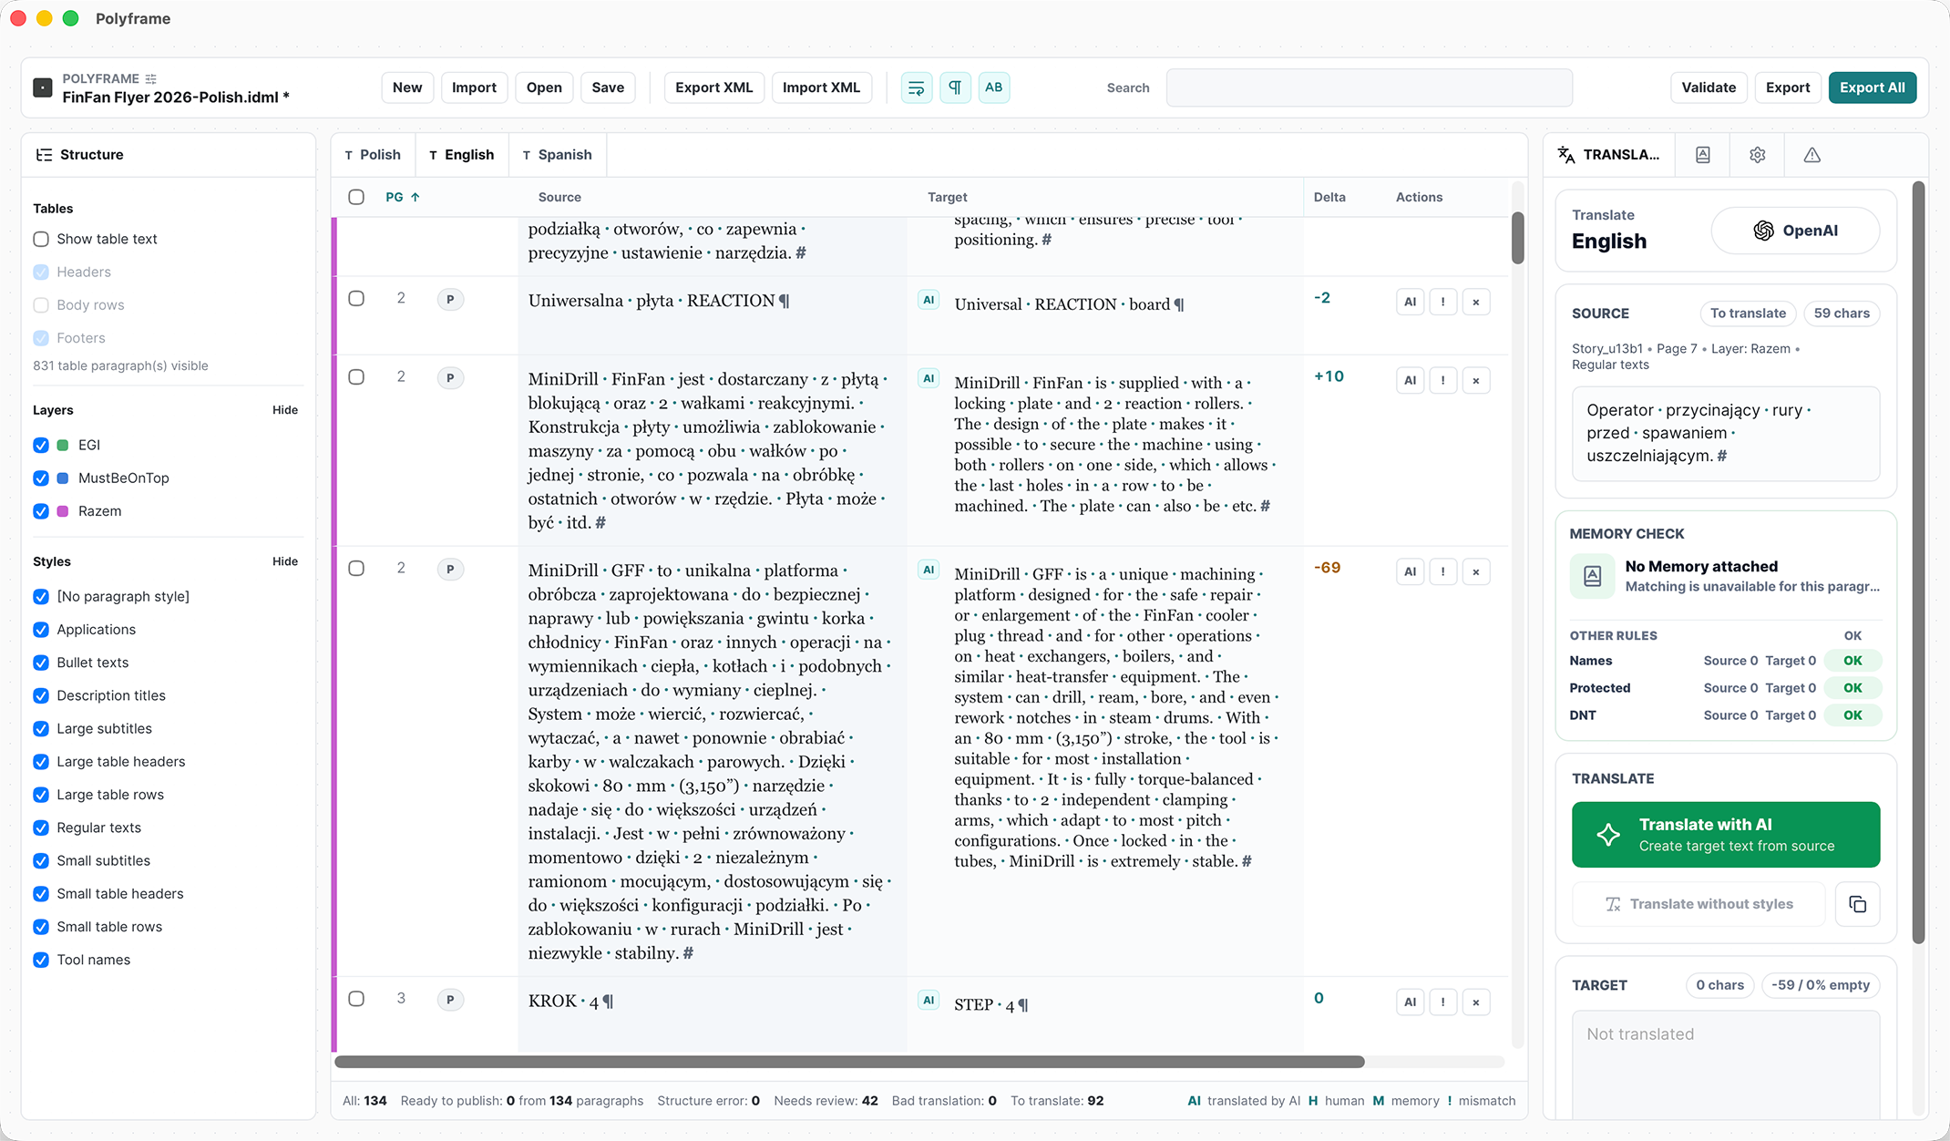
Task: Toggle the pilcrow hidden characters icon
Action: click(955, 87)
